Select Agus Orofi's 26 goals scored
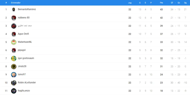This screenshot has height=95, width=190. (172, 34)
